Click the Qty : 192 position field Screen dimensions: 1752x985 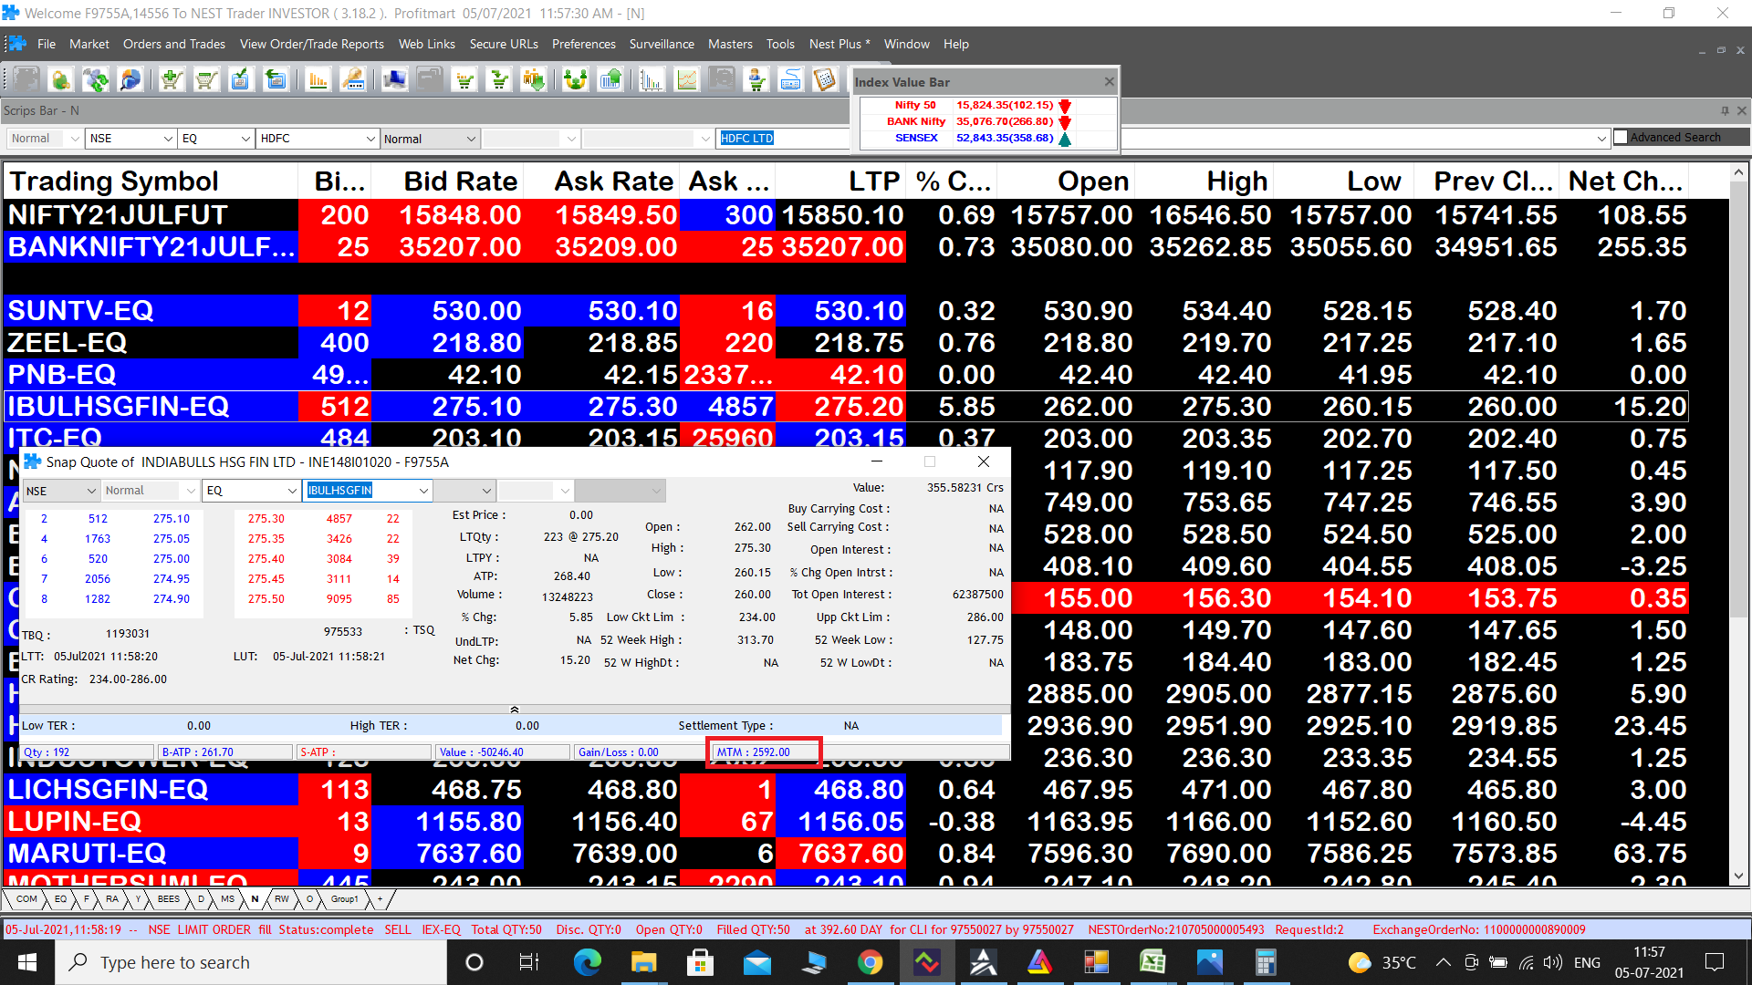[x=87, y=752]
